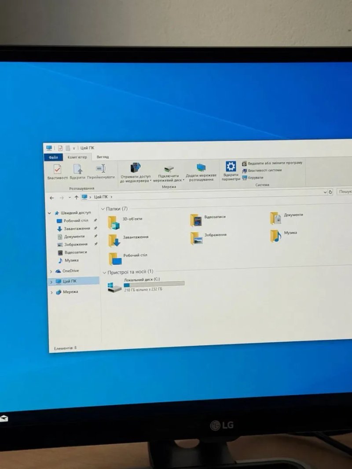Viewport: 352px width, 469px height.
Task: Click the Відкрити параметри gear icon
Action: [x=231, y=166]
